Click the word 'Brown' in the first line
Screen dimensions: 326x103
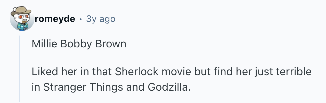coord(111,44)
